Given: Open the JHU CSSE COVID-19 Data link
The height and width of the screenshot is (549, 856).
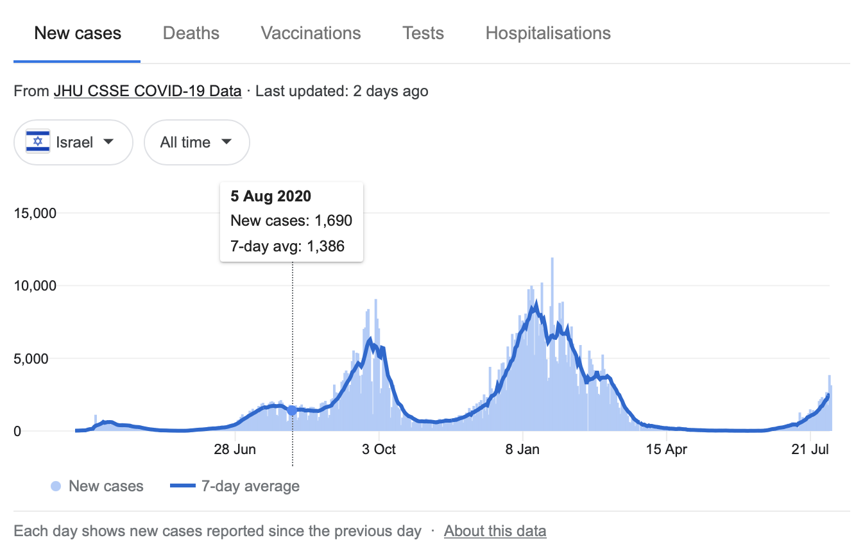Looking at the screenshot, I should coord(148,91).
